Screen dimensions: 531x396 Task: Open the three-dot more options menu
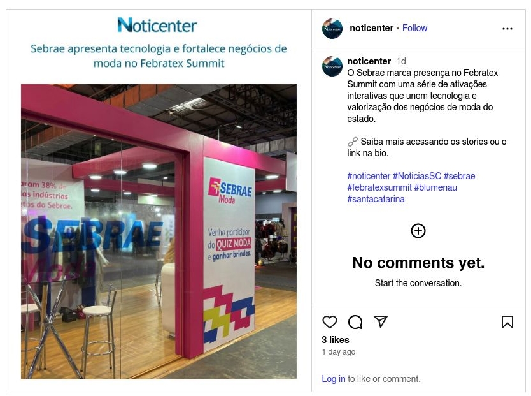(507, 29)
